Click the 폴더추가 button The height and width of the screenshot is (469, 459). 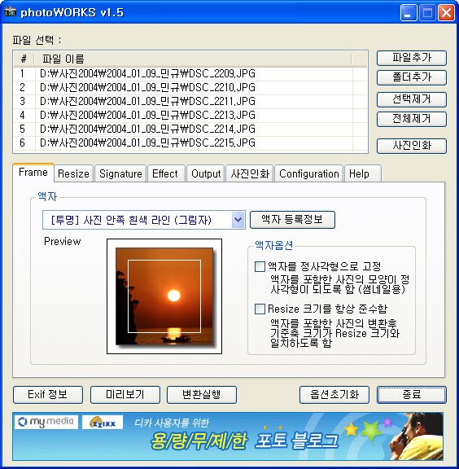click(x=412, y=78)
